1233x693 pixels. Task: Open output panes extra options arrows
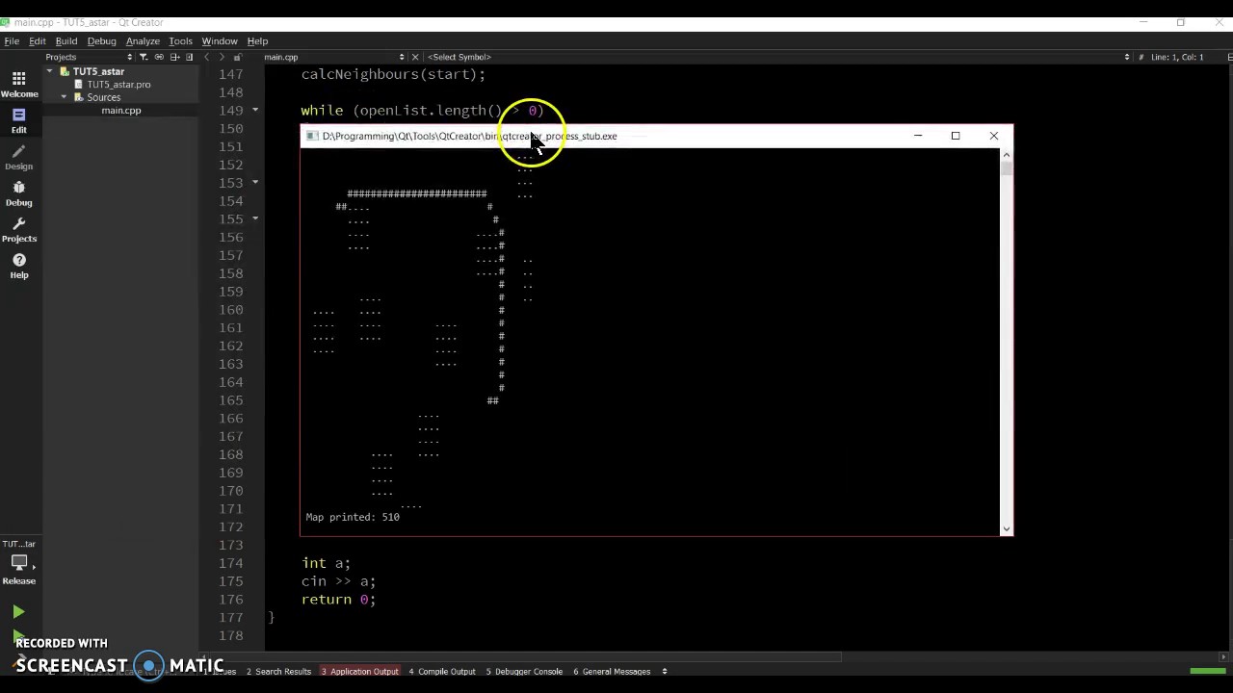[665, 671]
